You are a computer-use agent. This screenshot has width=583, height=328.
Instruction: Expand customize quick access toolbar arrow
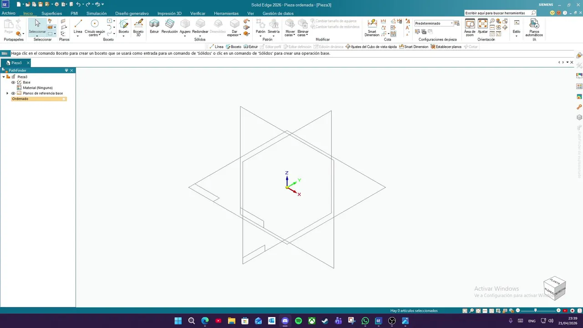[x=102, y=4]
